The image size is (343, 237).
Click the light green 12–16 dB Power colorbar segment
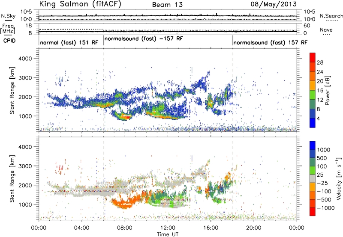(x=313, y=95)
